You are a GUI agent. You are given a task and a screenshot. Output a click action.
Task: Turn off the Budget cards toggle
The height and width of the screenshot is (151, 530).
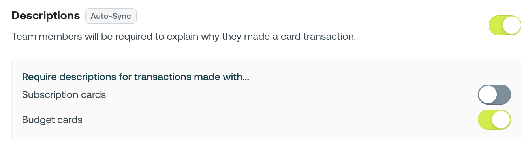click(494, 120)
